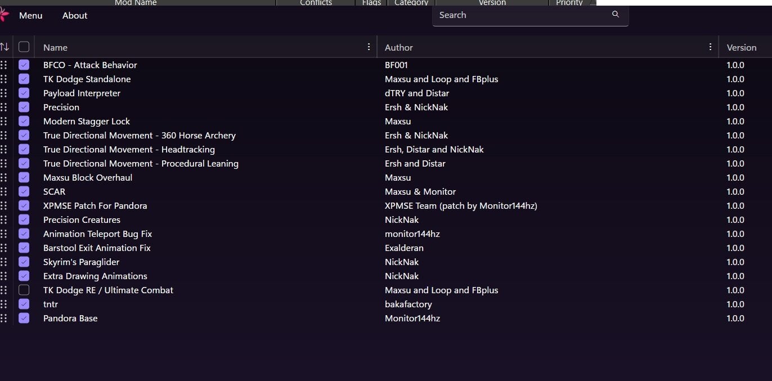Viewport: 772px width, 381px height.
Task: Click drag handle of Precision Creatures
Action: 4,219
